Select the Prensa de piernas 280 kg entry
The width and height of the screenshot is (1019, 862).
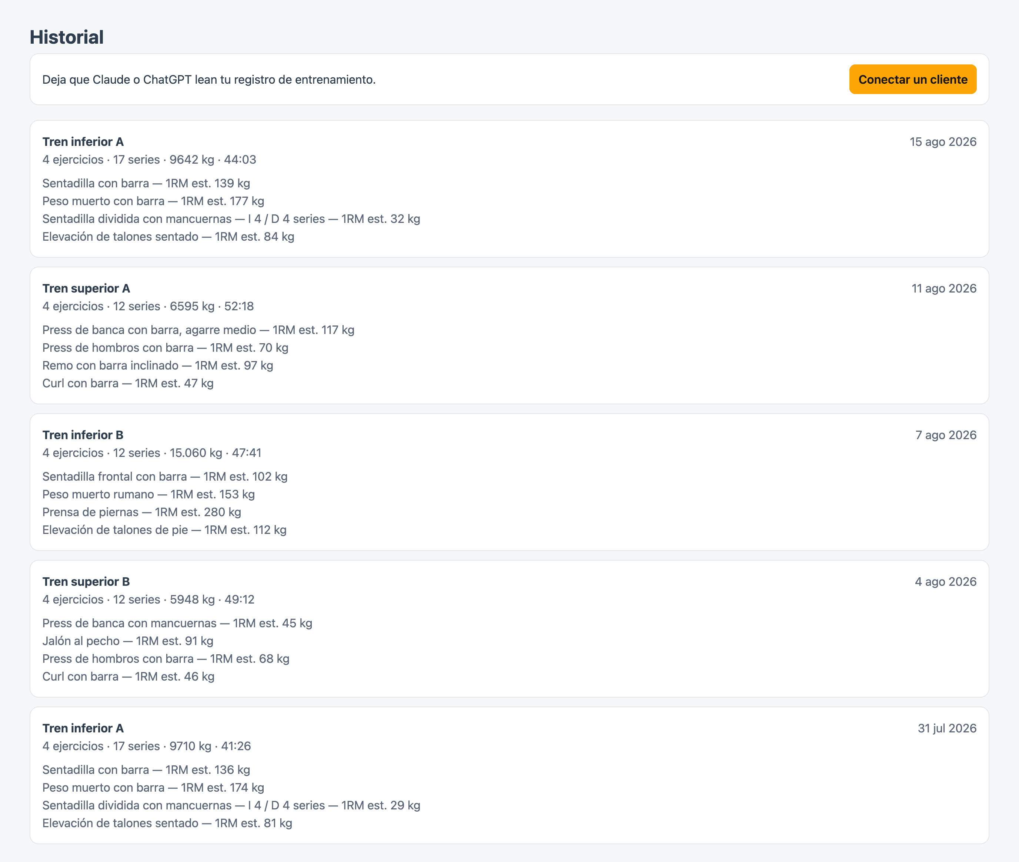click(142, 512)
